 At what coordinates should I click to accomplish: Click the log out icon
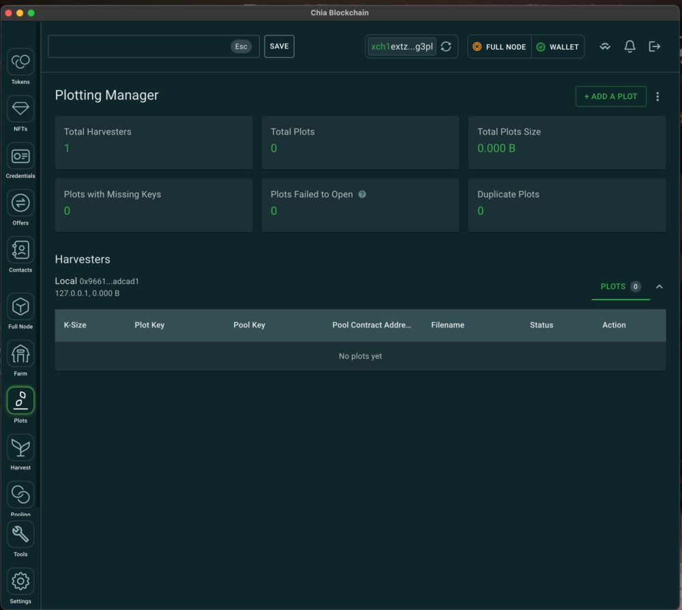(655, 46)
